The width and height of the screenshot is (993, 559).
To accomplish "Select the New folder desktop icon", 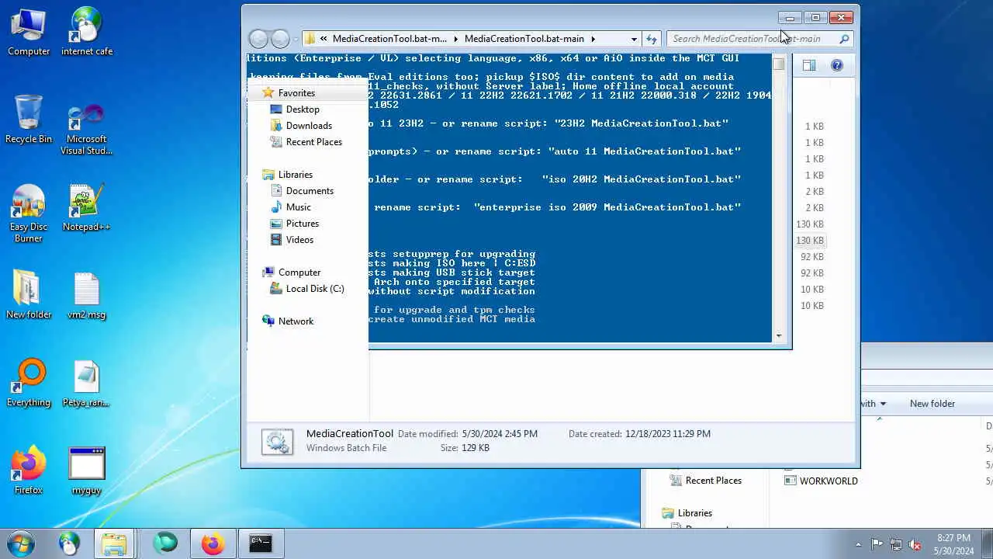I will (x=29, y=294).
